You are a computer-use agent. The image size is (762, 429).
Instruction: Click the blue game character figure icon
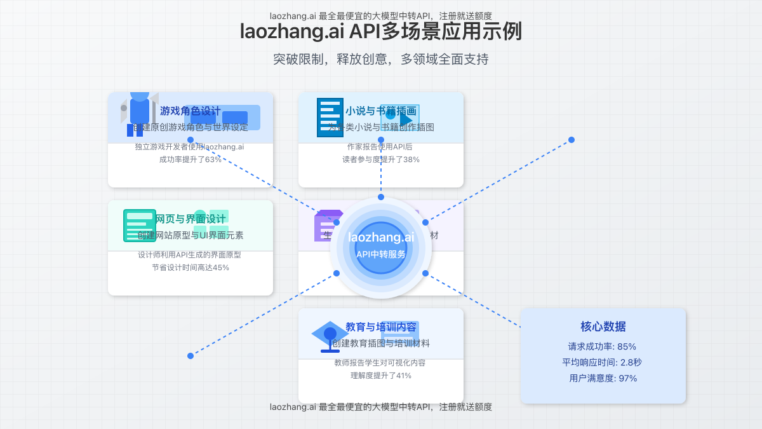[140, 114]
